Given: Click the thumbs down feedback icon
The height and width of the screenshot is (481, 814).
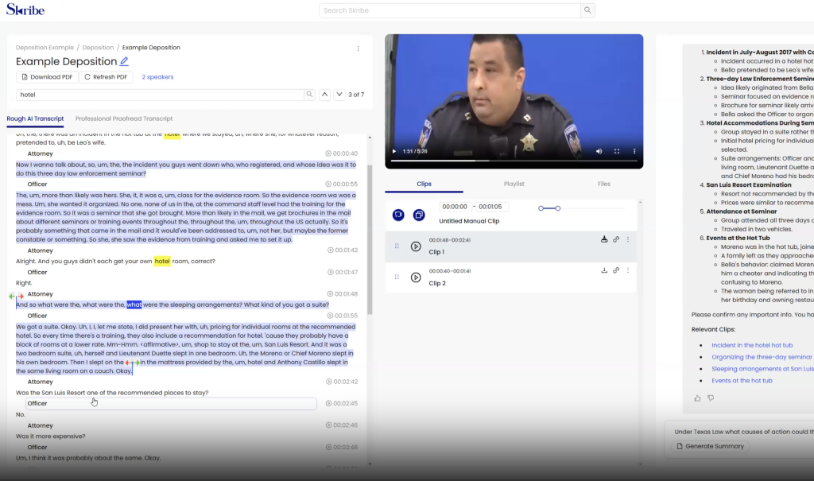Looking at the screenshot, I should tap(711, 398).
